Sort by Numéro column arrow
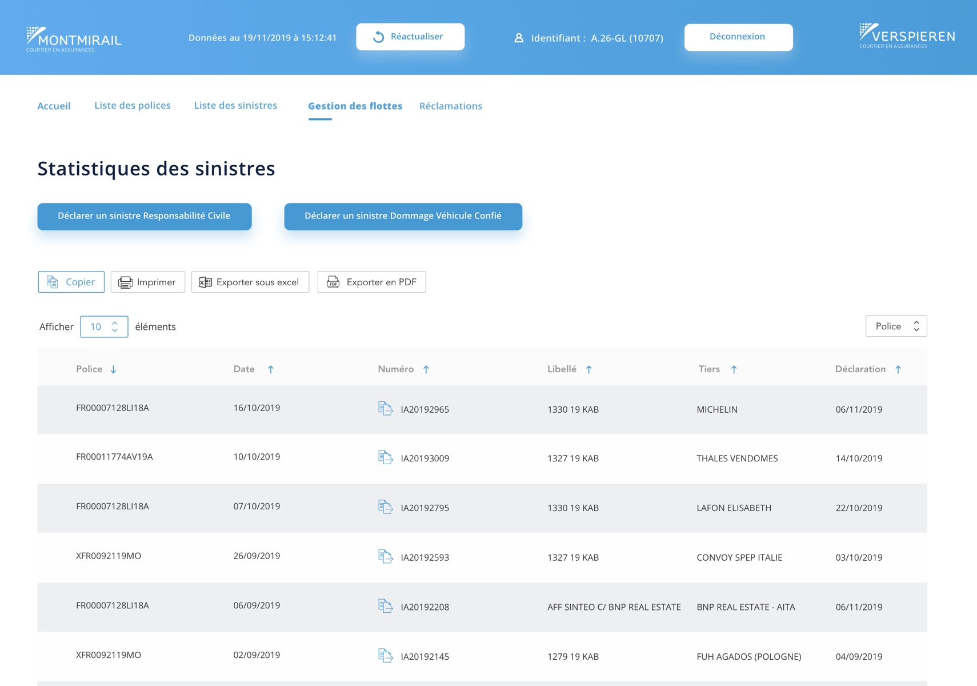Screen dimensions: 977x686 (x=426, y=369)
